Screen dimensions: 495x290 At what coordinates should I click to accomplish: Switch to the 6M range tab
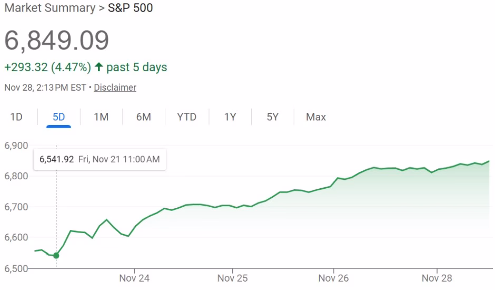[x=144, y=117]
